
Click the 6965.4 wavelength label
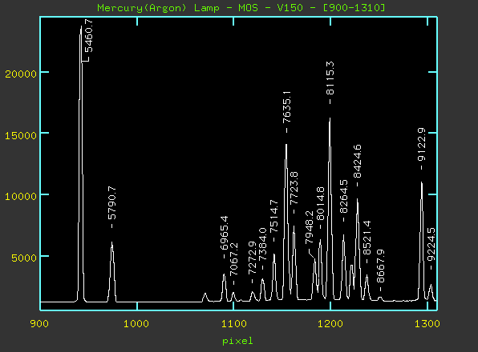225,233
